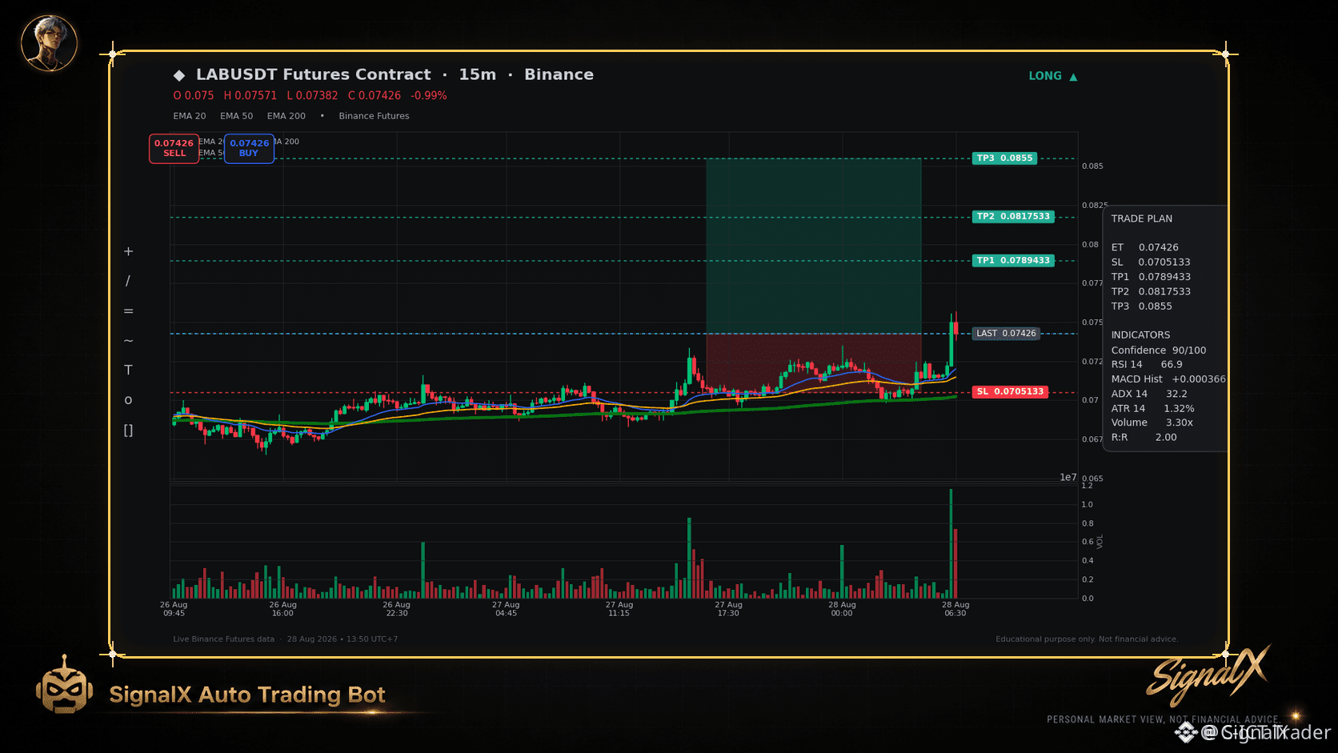Click the 26 Aug 16:00 time label

pyautogui.click(x=282, y=609)
